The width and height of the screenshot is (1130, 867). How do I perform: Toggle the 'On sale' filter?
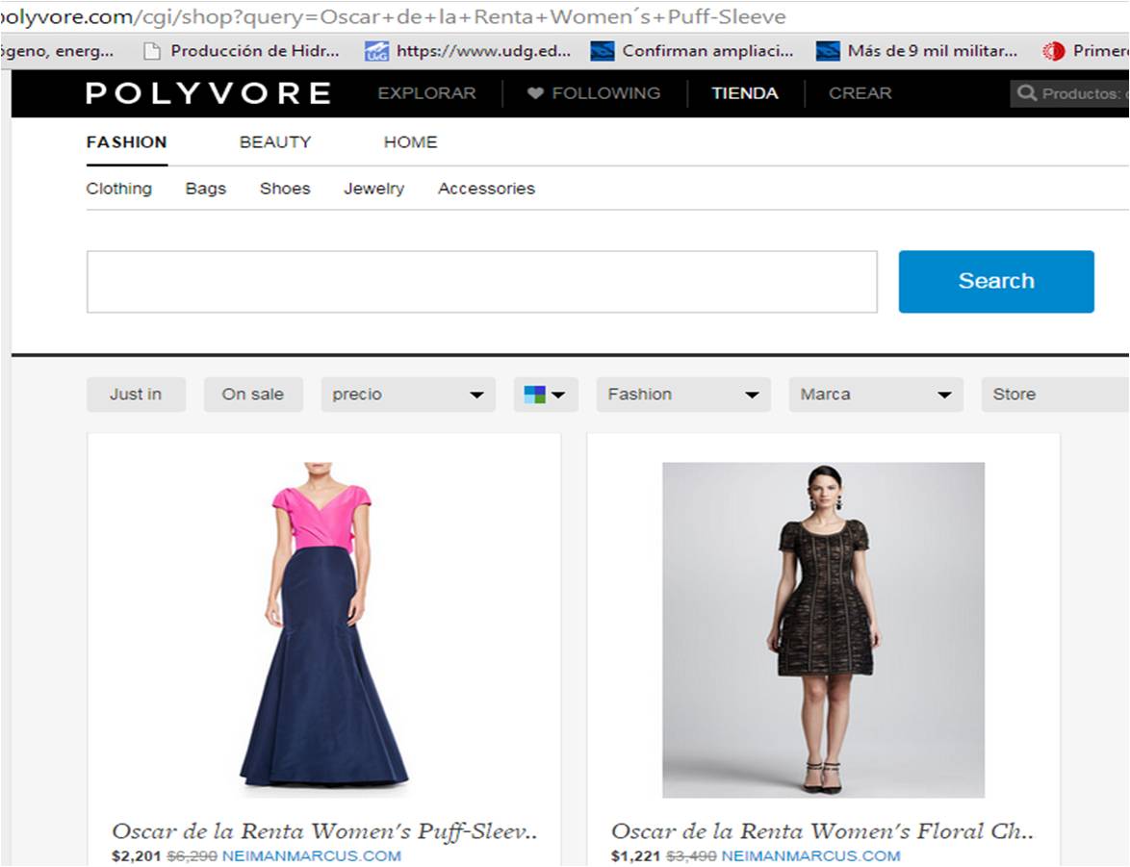pyautogui.click(x=253, y=395)
